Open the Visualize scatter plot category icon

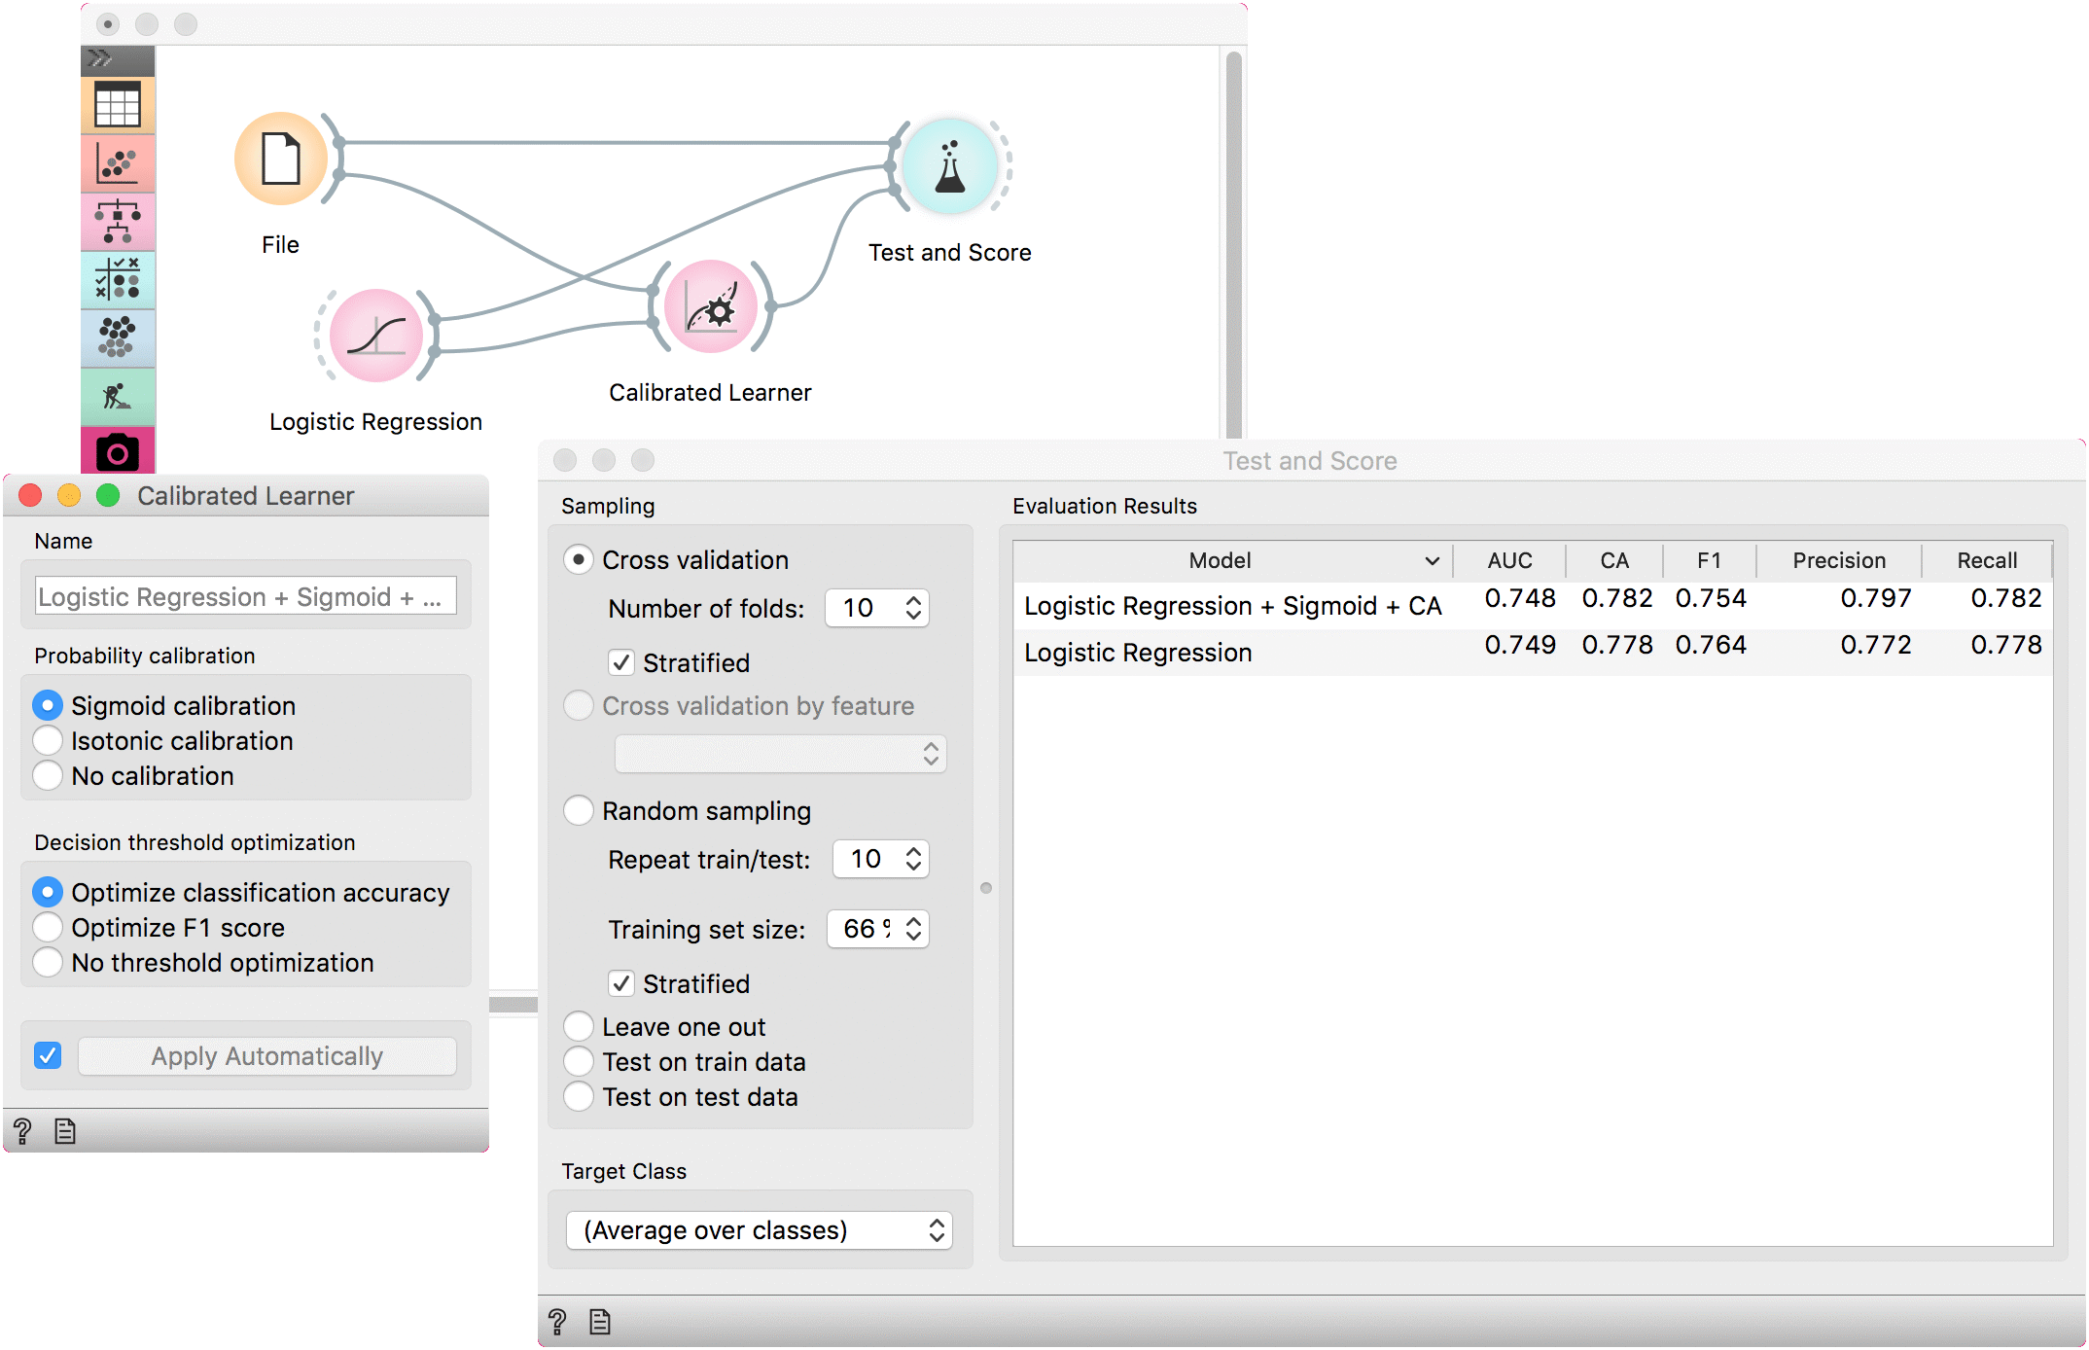point(118,163)
